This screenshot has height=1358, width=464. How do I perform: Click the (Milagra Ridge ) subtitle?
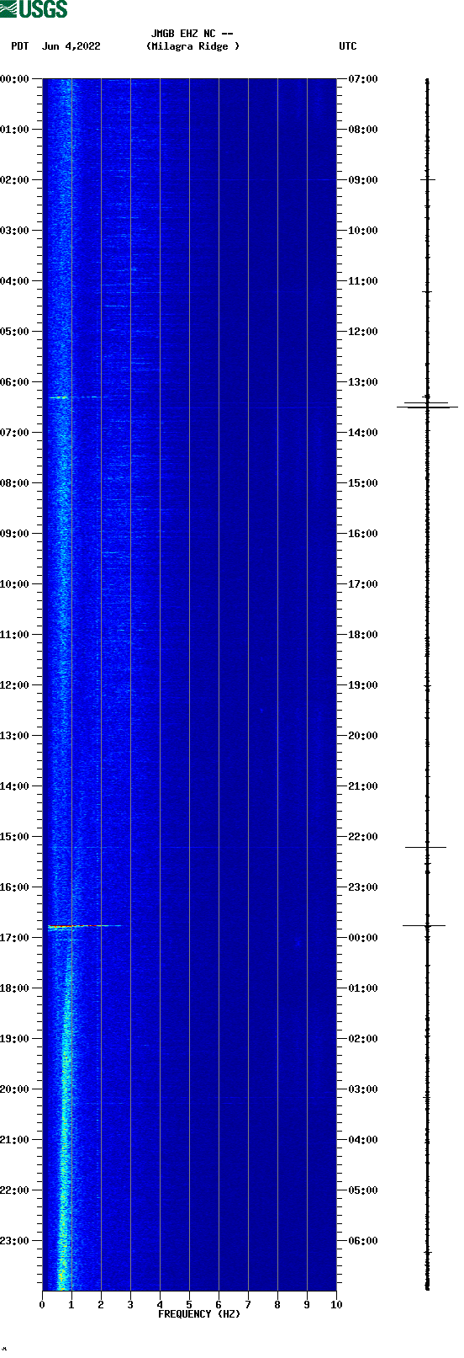[x=192, y=46]
